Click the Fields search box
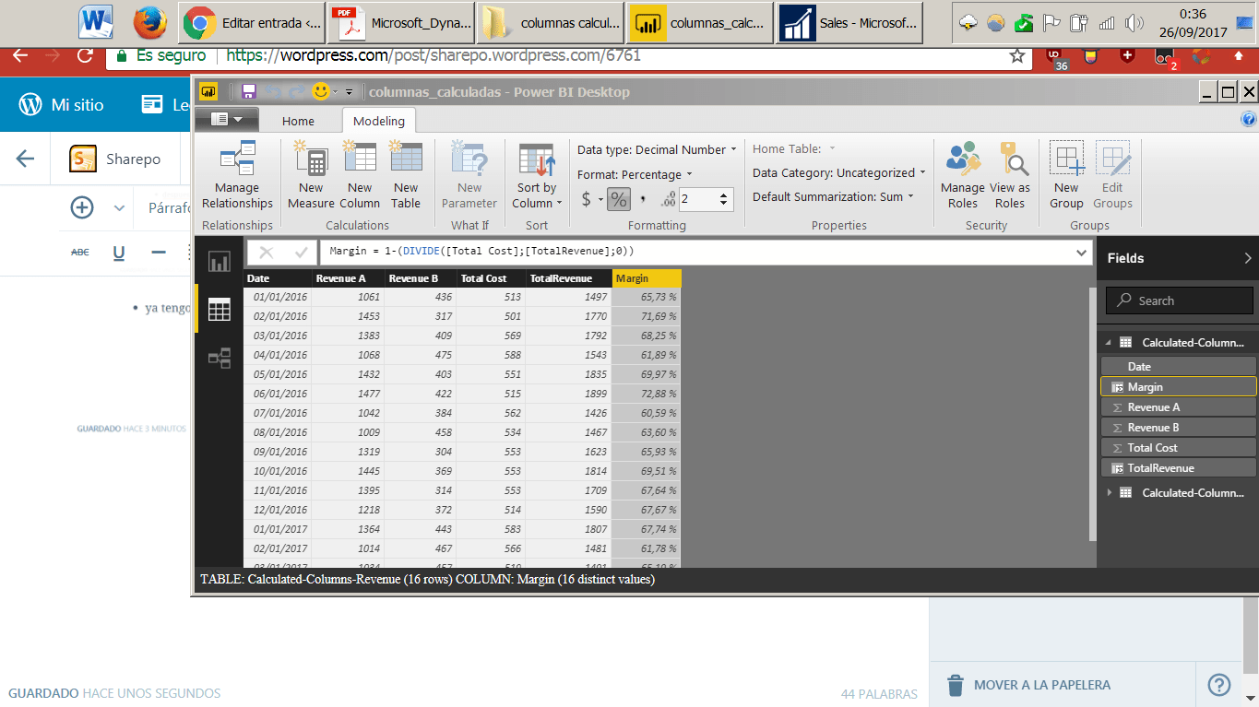Screen dimensions: 1259x707 click(x=1180, y=300)
